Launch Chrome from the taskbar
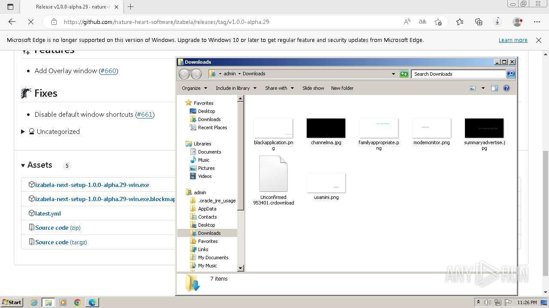Viewport: 549px width, 308px height. point(78,302)
